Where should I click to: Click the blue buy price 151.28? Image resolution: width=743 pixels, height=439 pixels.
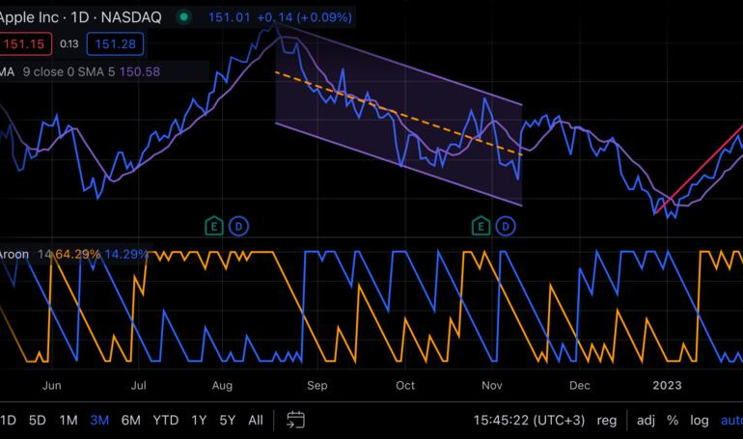click(115, 44)
